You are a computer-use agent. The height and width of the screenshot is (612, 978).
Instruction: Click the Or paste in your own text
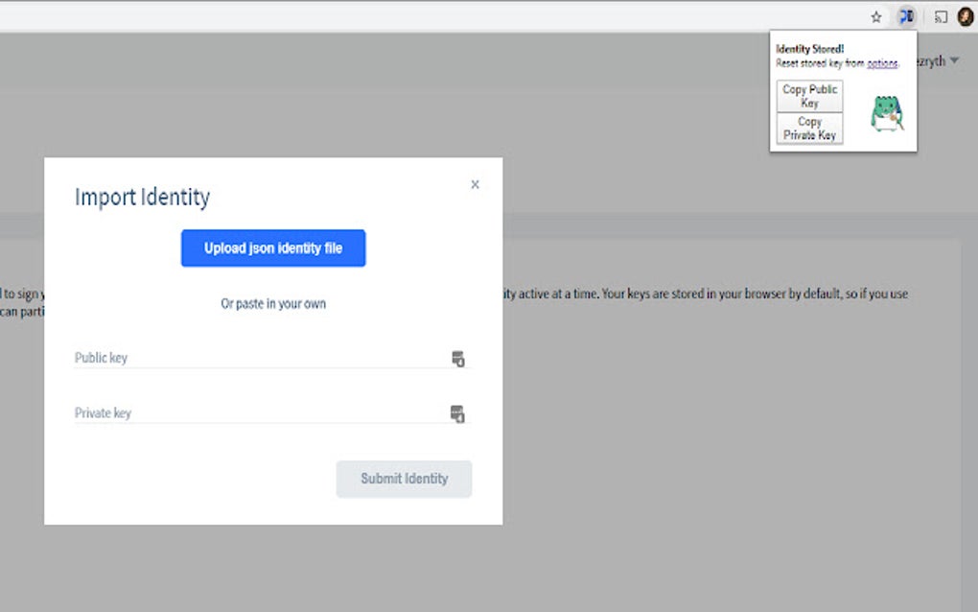tap(272, 302)
